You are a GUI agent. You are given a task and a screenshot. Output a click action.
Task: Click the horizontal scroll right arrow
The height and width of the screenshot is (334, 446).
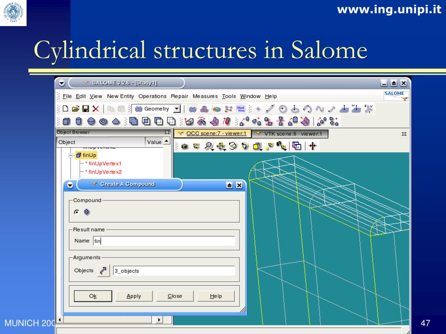(x=159, y=320)
